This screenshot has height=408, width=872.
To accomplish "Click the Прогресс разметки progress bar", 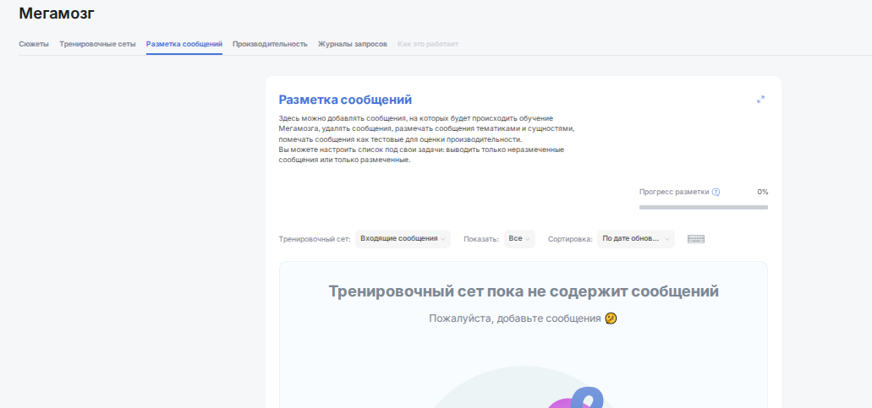I will pyautogui.click(x=704, y=207).
